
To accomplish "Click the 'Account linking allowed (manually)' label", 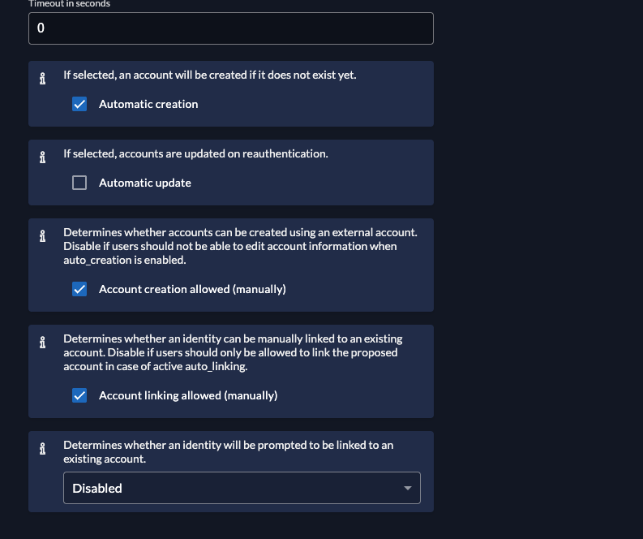I will point(188,395).
